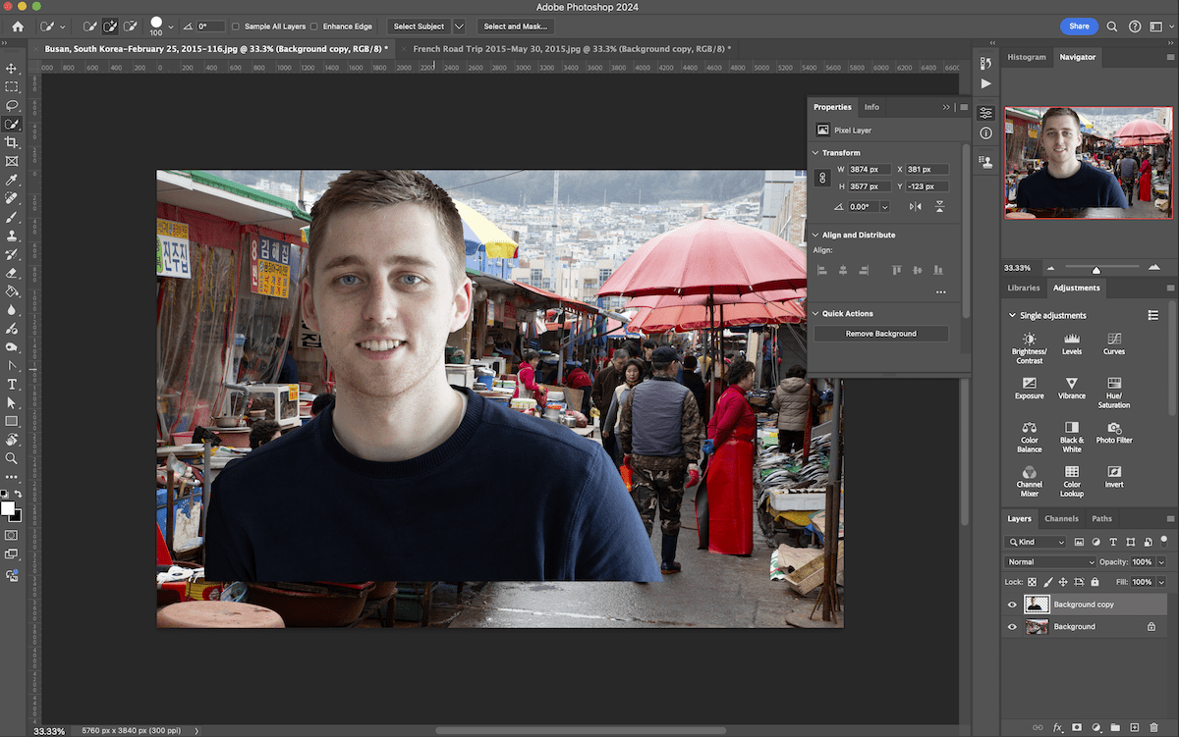Open the Select Subject dropdown arrow
This screenshot has height=737, width=1179.
458,26
